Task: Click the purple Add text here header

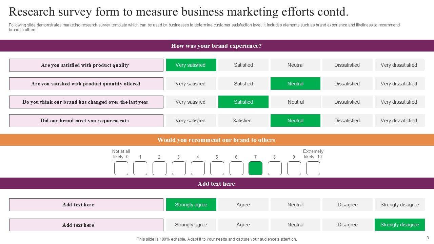Action: coord(216,184)
